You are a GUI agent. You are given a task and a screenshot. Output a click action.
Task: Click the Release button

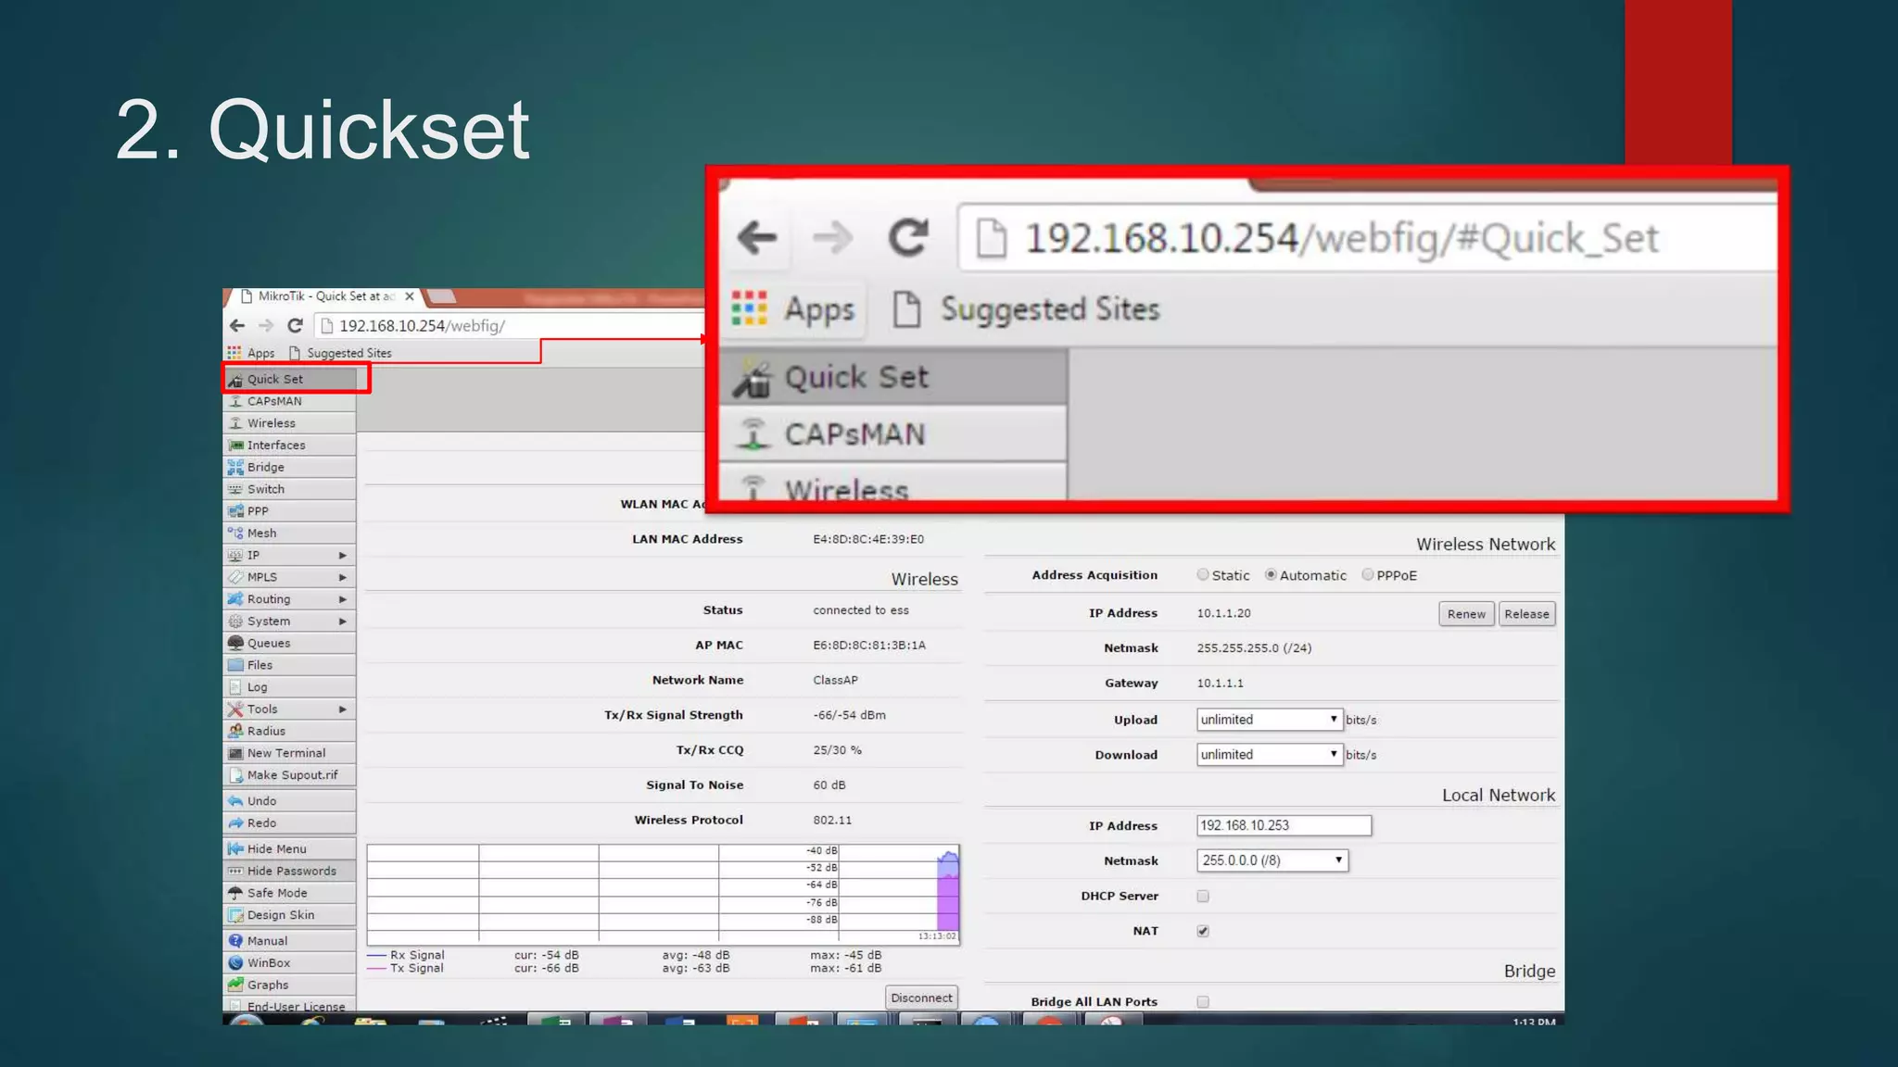pos(1526,614)
